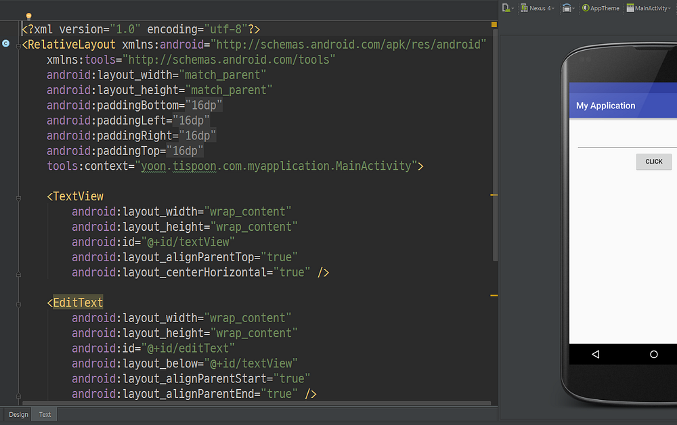The height and width of the screenshot is (425, 677).
Task: Click the back triangle in phone navigation bar
Action: tap(595, 354)
